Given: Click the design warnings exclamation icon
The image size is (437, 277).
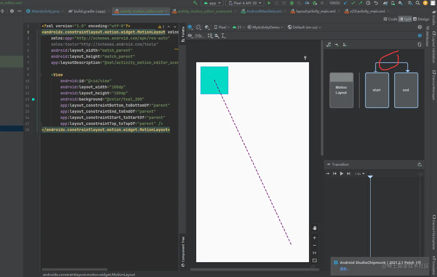Looking at the screenshot, I should point(420,27).
